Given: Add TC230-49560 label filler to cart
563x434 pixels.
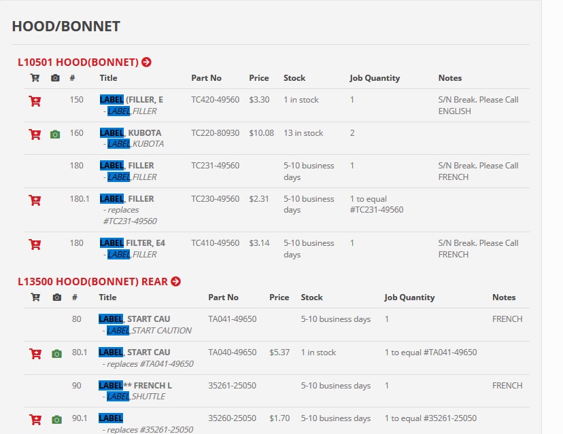Looking at the screenshot, I should click(x=35, y=200).
